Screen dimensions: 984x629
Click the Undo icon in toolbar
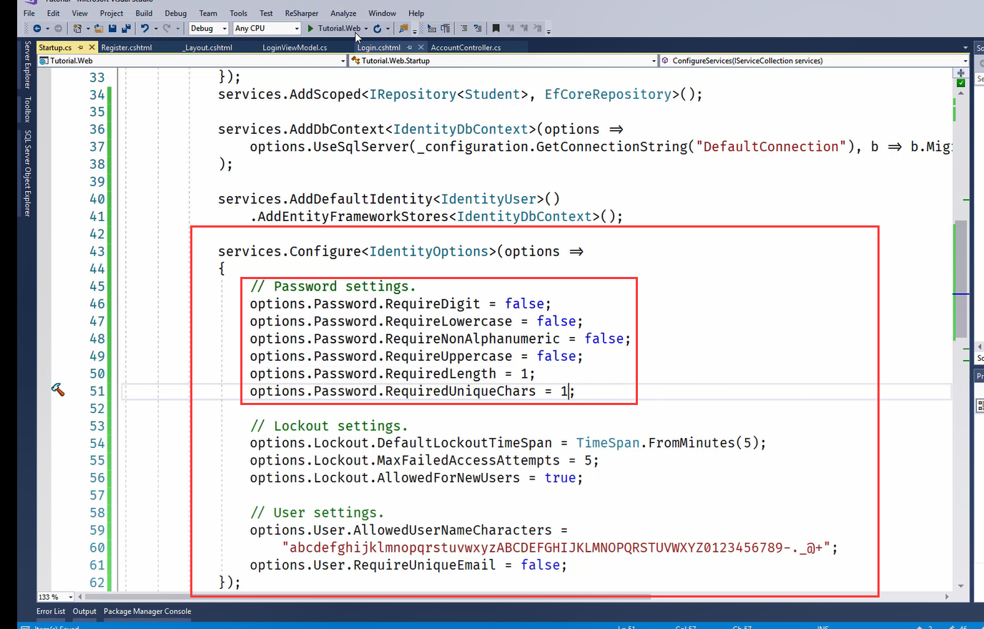click(145, 29)
